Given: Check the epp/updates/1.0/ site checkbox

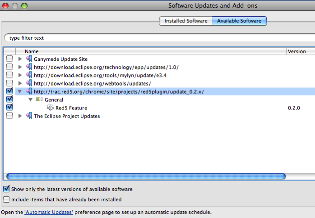Looking at the screenshot, I should point(9,67).
